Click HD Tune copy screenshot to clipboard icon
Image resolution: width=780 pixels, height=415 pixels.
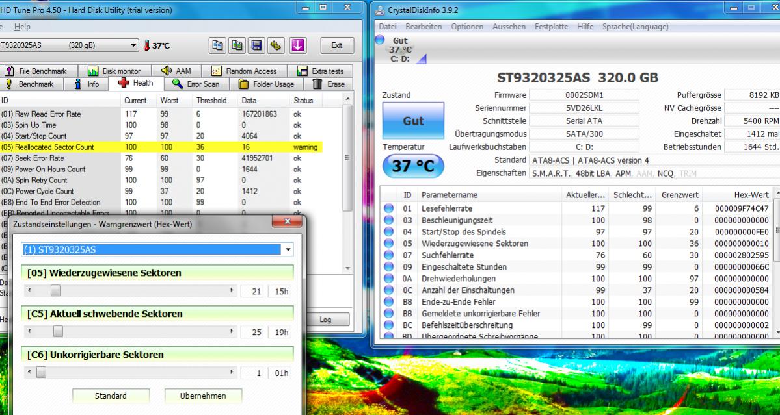[237, 45]
